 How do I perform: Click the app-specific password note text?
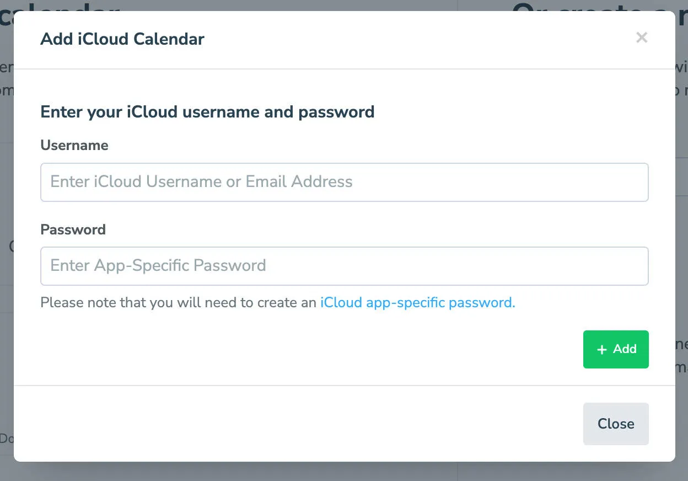coord(176,302)
